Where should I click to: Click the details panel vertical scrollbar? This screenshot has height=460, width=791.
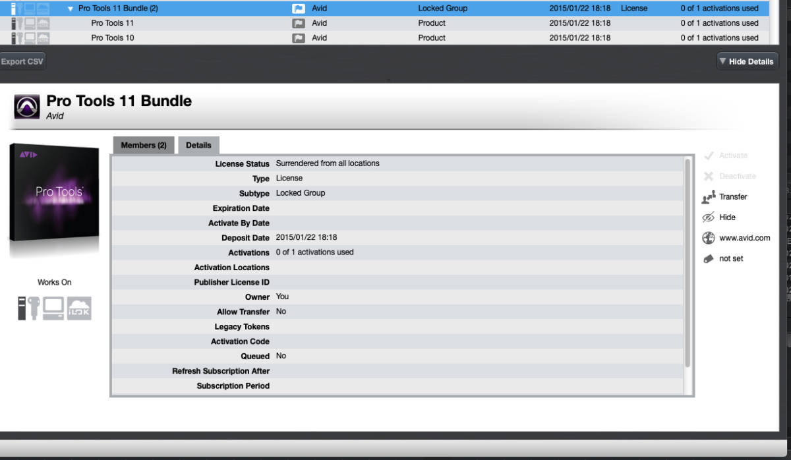[688, 264]
